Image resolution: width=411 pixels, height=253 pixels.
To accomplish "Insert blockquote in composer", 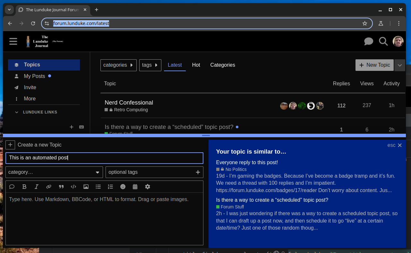I will click(x=61, y=187).
